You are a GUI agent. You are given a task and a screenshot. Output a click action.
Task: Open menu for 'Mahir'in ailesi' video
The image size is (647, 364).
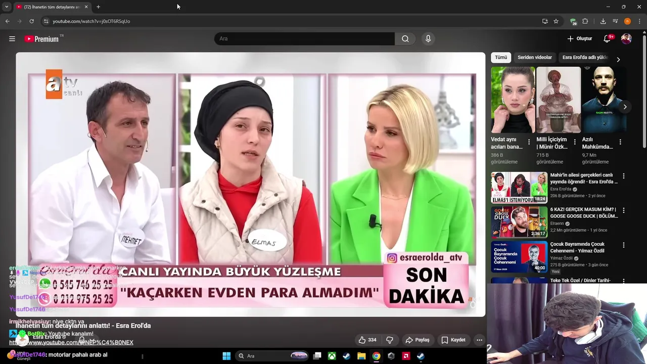pyautogui.click(x=624, y=176)
